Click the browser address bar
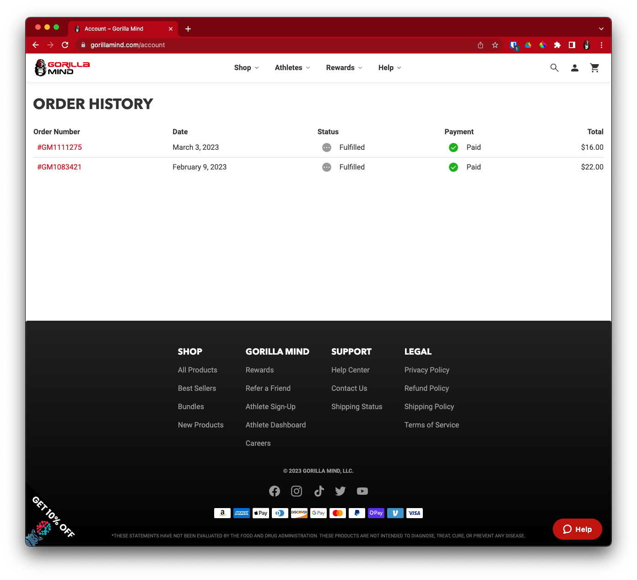Viewport: 637px width, 580px height. coord(275,45)
